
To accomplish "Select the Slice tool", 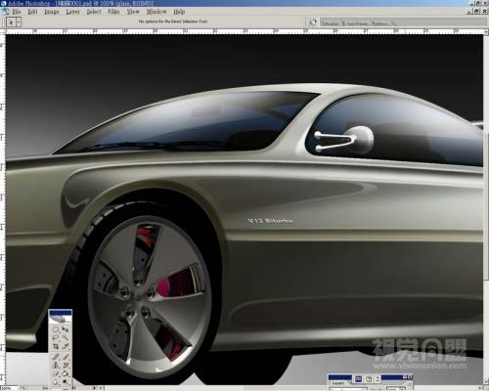I will [x=66, y=346].
